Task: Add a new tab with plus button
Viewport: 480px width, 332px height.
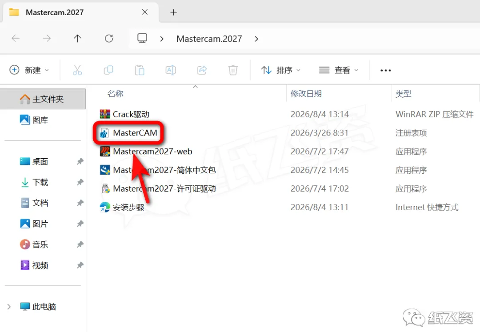Action: click(174, 12)
